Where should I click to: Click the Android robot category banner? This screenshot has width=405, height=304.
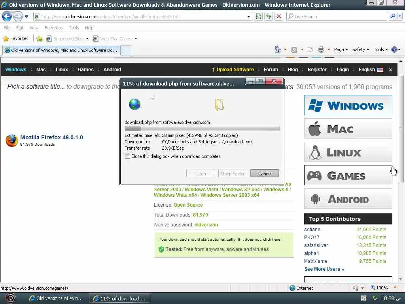click(x=348, y=199)
